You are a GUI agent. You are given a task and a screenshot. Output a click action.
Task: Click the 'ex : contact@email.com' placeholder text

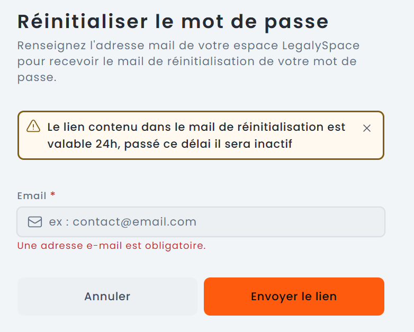point(123,222)
